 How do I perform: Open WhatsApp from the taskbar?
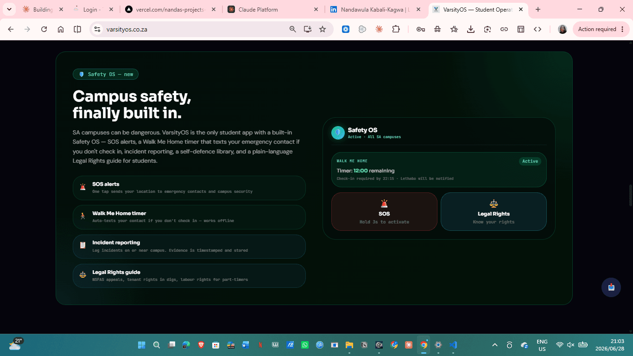tap(305, 345)
